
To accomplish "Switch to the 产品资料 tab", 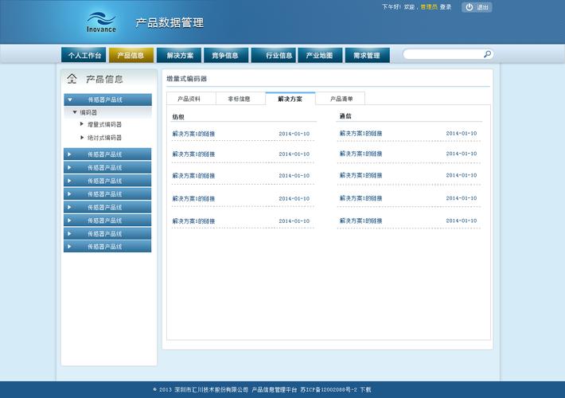I will 189,99.
